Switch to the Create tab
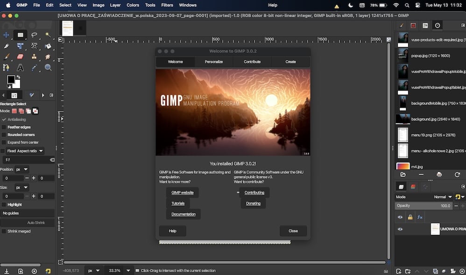Image resolution: width=466 pixels, height=275 pixels. (290, 62)
